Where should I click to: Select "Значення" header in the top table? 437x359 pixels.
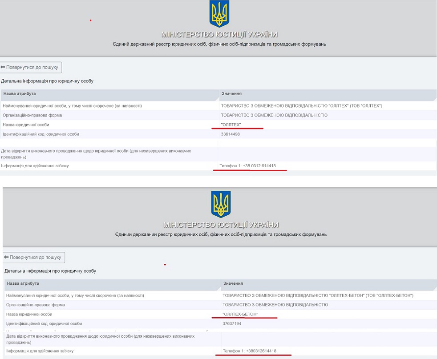tap(231, 94)
